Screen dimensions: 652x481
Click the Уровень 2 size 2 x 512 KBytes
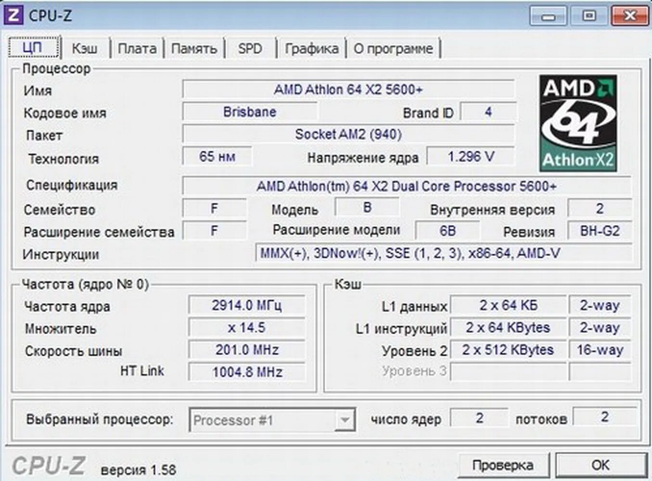tap(509, 350)
